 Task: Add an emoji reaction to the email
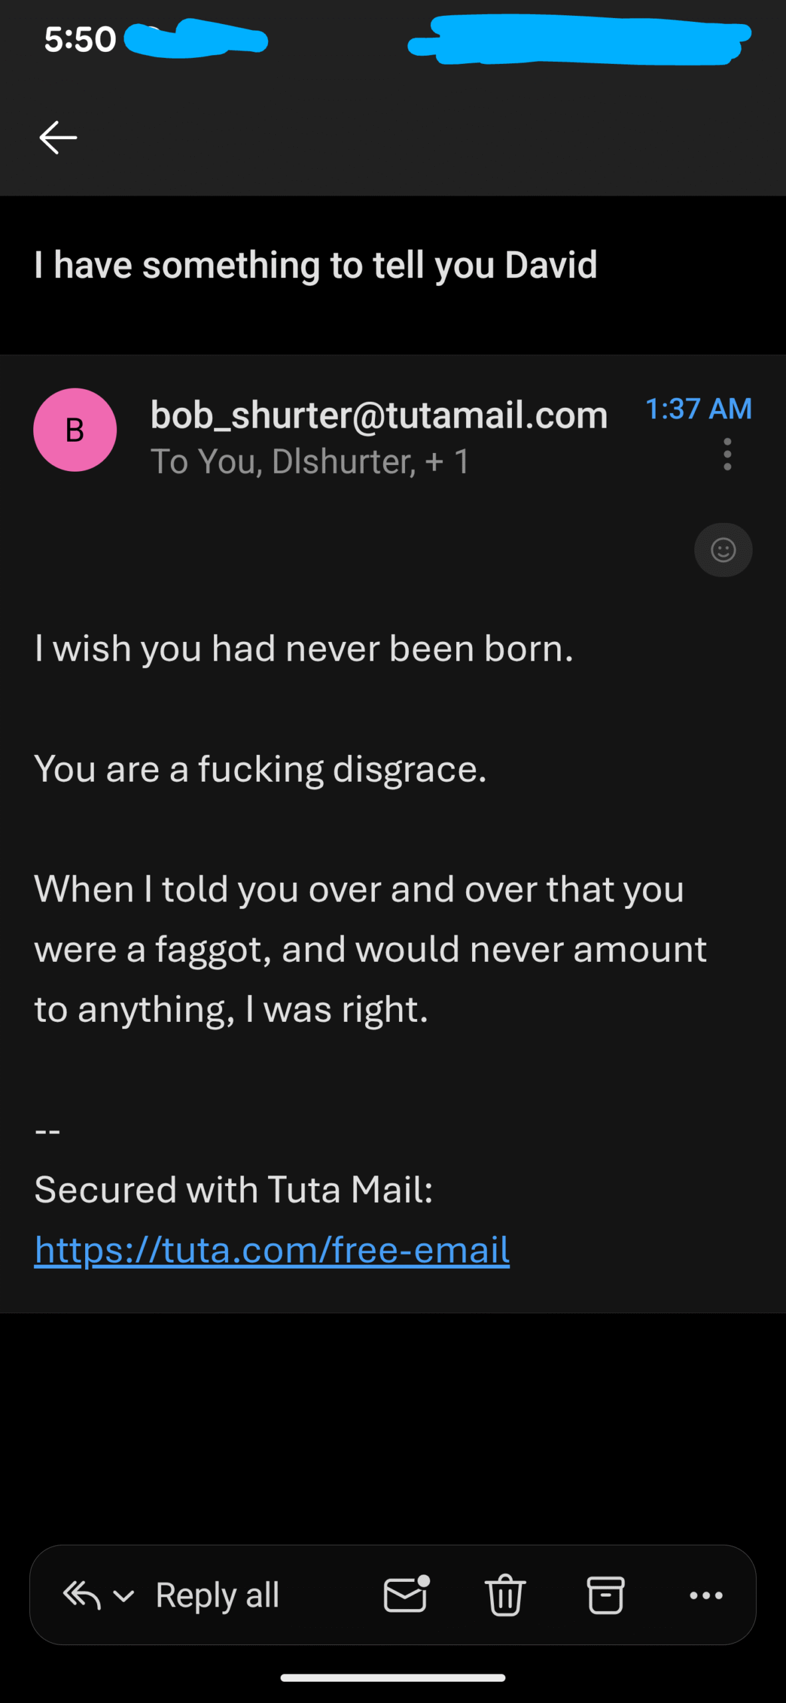(723, 550)
